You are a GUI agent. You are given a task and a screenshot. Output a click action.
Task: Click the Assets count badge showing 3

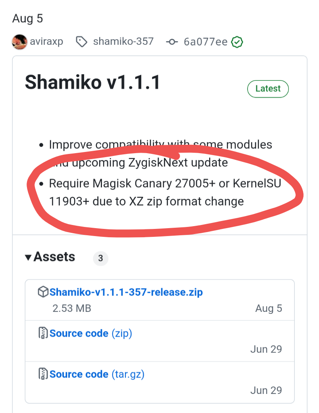tap(100, 259)
